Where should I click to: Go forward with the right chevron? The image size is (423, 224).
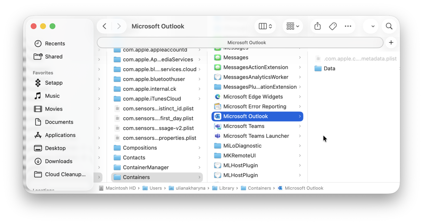pos(119,26)
